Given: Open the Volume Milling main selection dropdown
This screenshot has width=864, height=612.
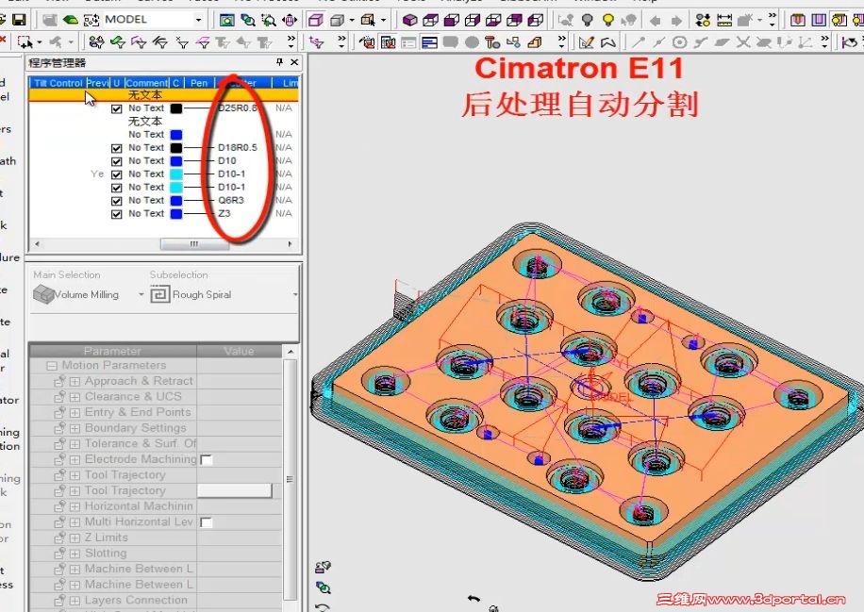Looking at the screenshot, I should click(x=141, y=295).
